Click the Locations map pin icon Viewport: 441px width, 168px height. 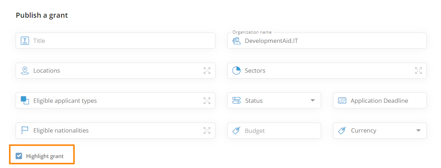[25, 71]
